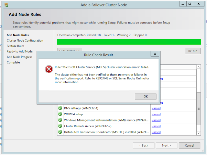Click 'DNS settings (WIN2K12-1)' rule text

coord(81,108)
